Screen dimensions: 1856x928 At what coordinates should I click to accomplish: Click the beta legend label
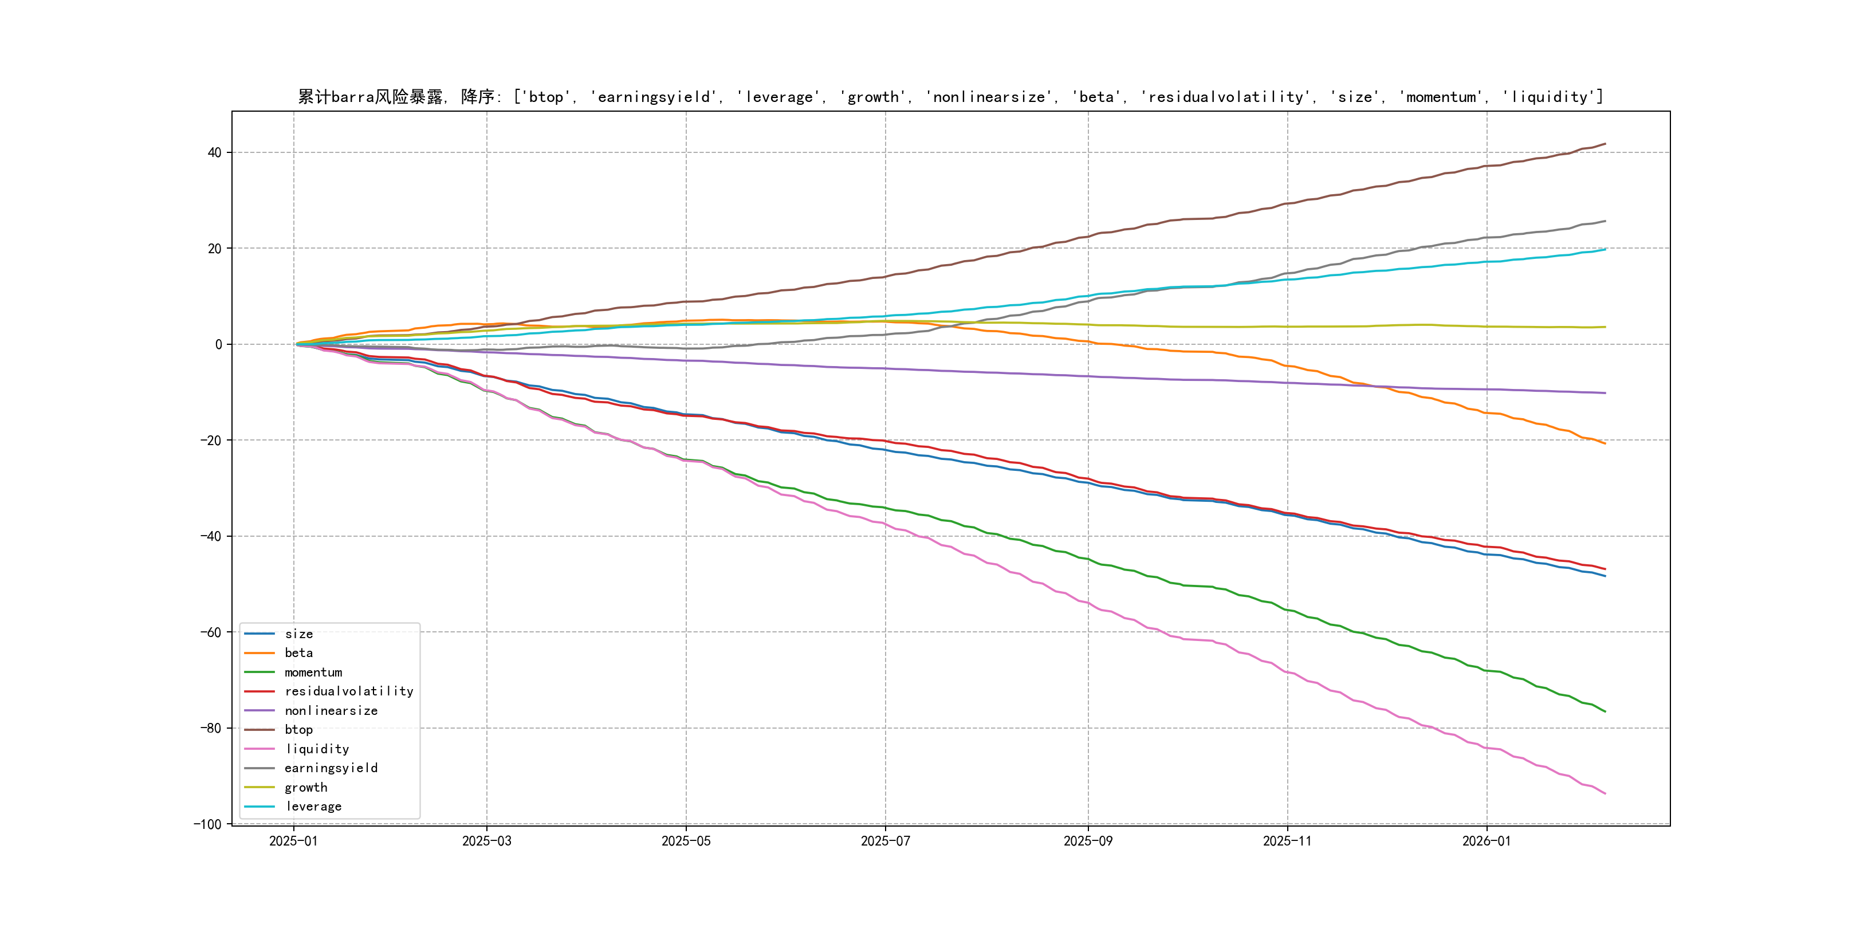[x=298, y=653]
